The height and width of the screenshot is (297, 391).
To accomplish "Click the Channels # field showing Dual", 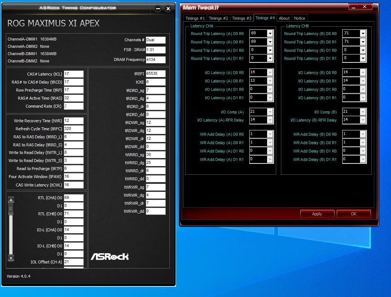I will click(156, 40).
